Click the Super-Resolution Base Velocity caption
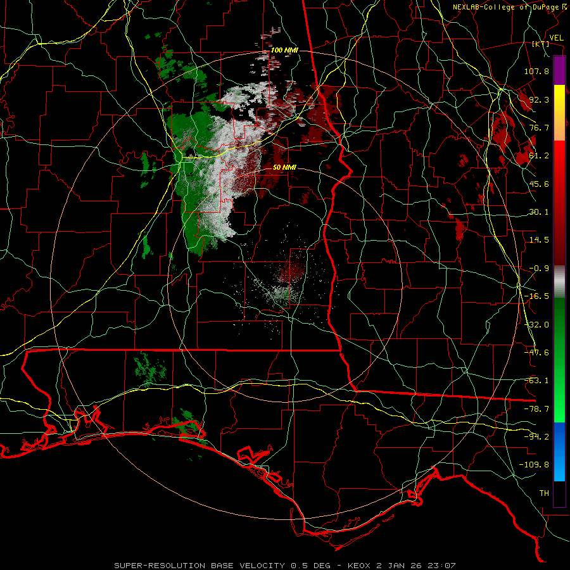The width and height of the screenshot is (570, 570). coord(285,566)
